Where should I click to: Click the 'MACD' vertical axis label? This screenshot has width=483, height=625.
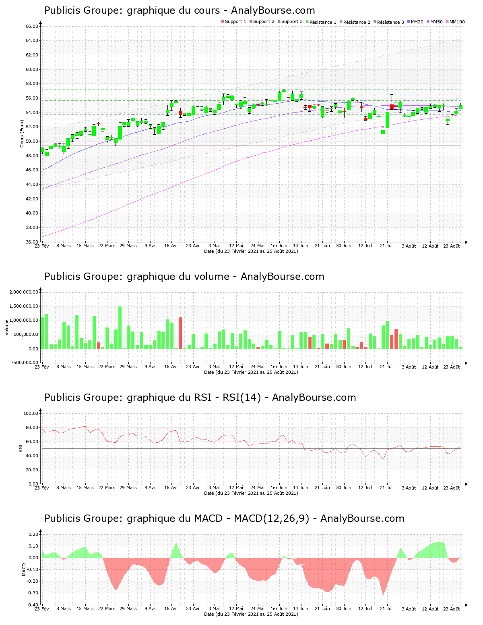24,569
